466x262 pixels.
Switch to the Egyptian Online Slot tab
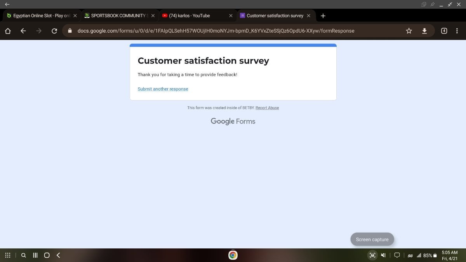coord(39,16)
